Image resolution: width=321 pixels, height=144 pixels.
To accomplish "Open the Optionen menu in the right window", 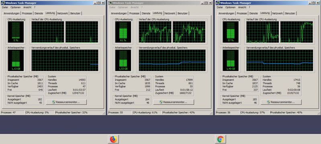I will (230, 7).
